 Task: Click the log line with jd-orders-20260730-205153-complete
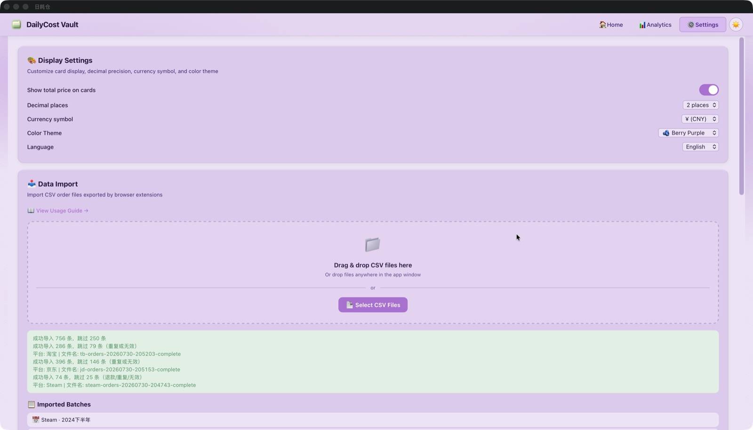pyautogui.click(x=106, y=369)
